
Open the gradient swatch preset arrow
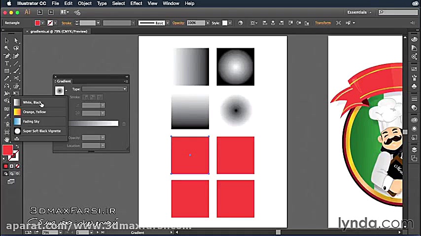tap(66, 90)
